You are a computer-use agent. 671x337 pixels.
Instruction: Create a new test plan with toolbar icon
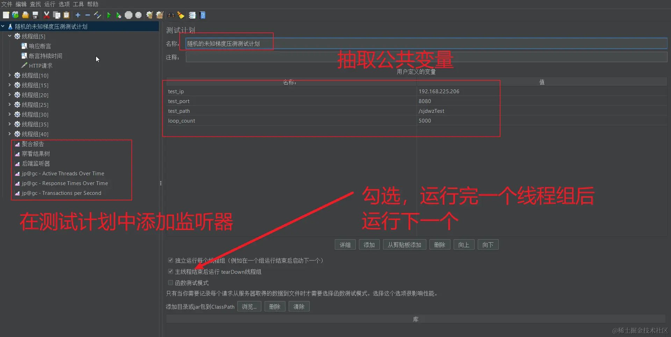6,15
